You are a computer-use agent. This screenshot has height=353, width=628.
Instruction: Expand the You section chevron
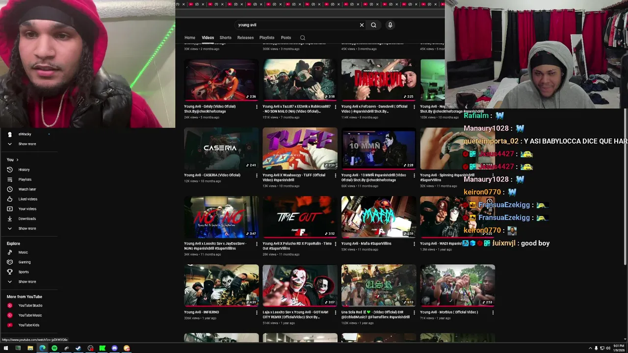17,160
